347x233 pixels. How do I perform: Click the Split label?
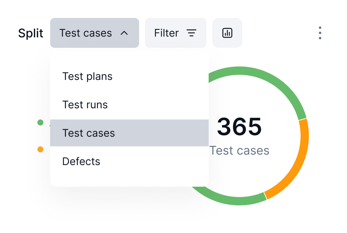pos(31,33)
